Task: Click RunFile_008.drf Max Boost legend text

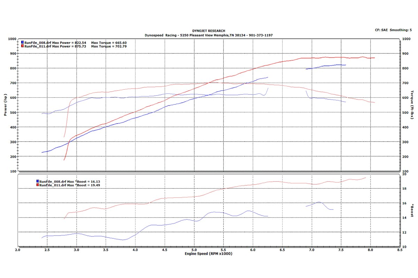Action: coord(68,181)
